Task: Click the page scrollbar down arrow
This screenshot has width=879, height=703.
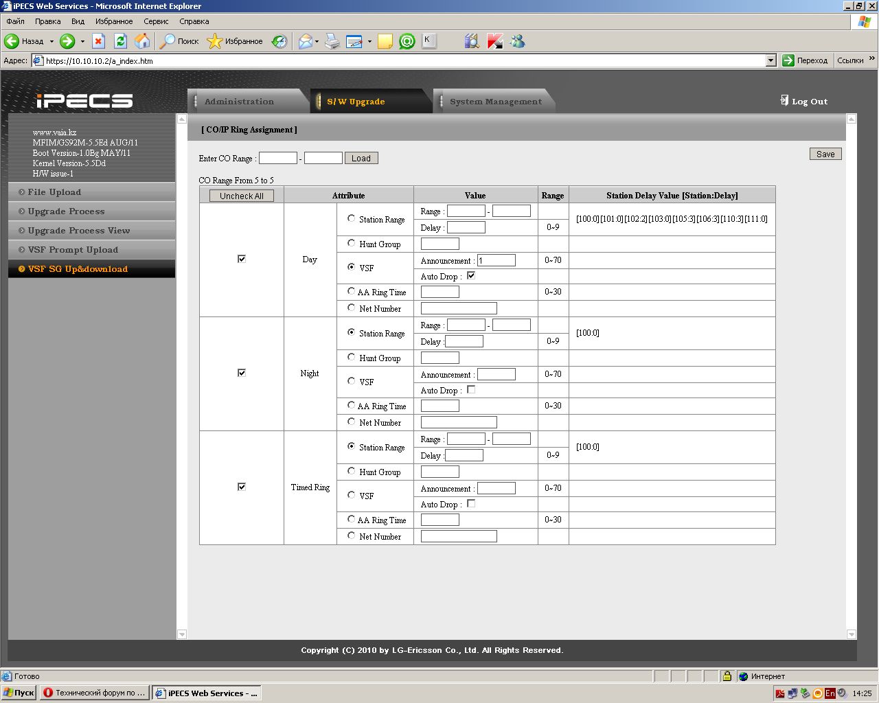Action: pyautogui.click(x=852, y=634)
